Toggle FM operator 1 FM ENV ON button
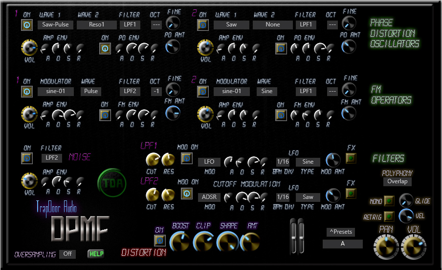Screen dimensions: 442x270 click(x=105, y=115)
